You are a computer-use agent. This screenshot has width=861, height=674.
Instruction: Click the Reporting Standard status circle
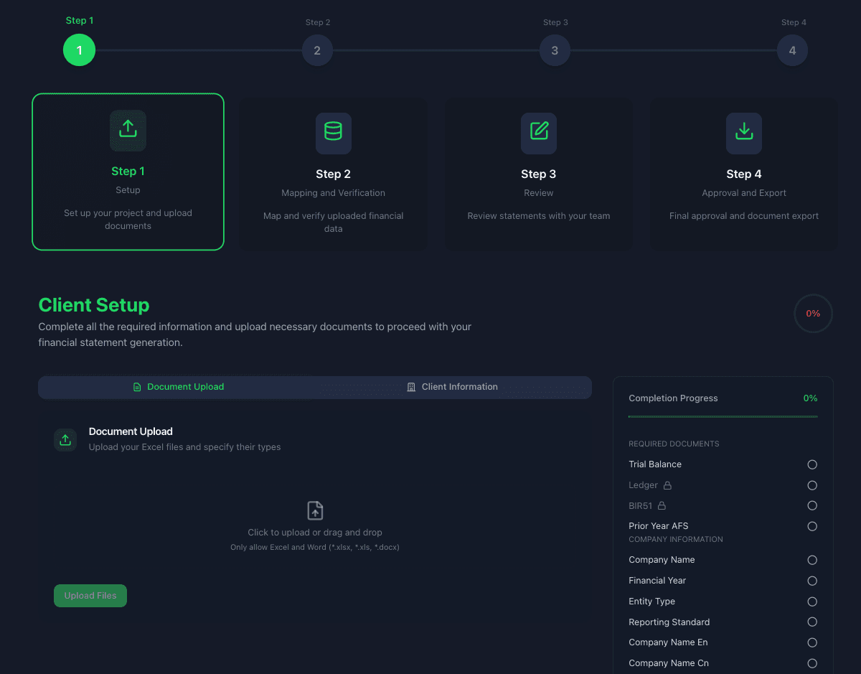pos(812,622)
